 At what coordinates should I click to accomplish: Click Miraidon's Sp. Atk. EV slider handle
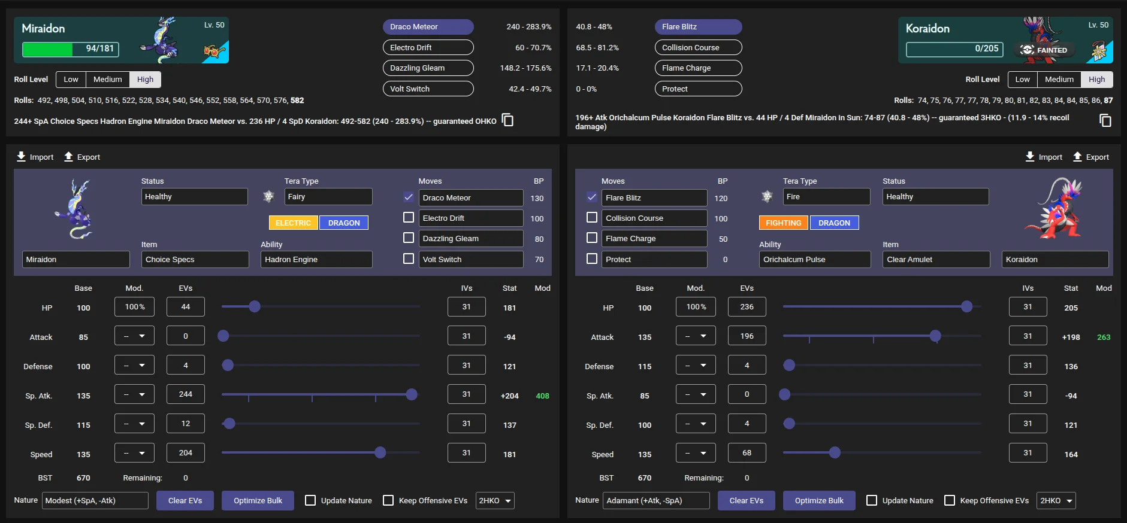[412, 394]
